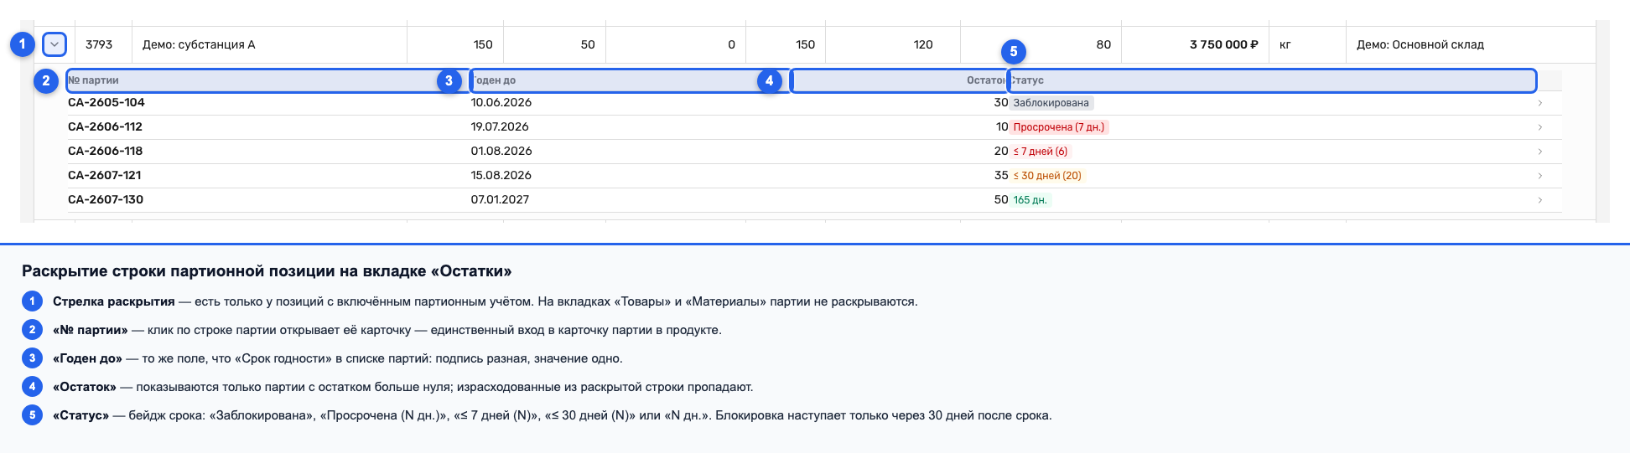
Task: Click the value 120 in row 3793
Action: pyautogui.click(x=923, y=45)
